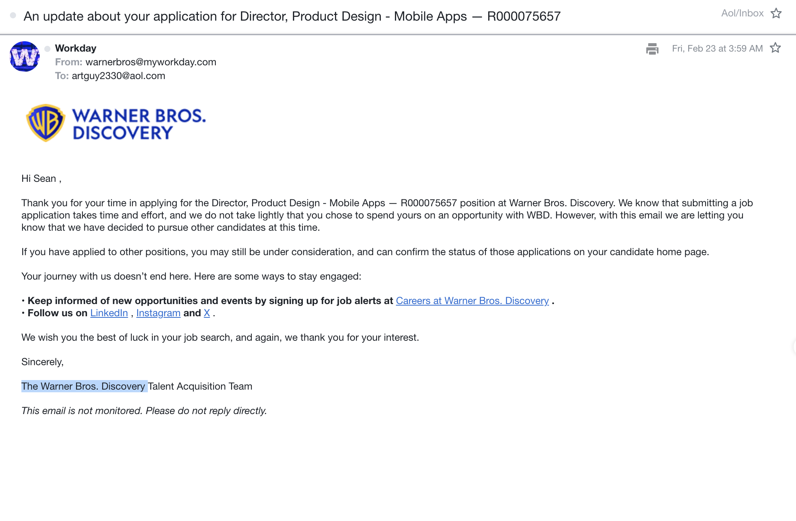Click the Workday sender name

(x=75, y=48)
